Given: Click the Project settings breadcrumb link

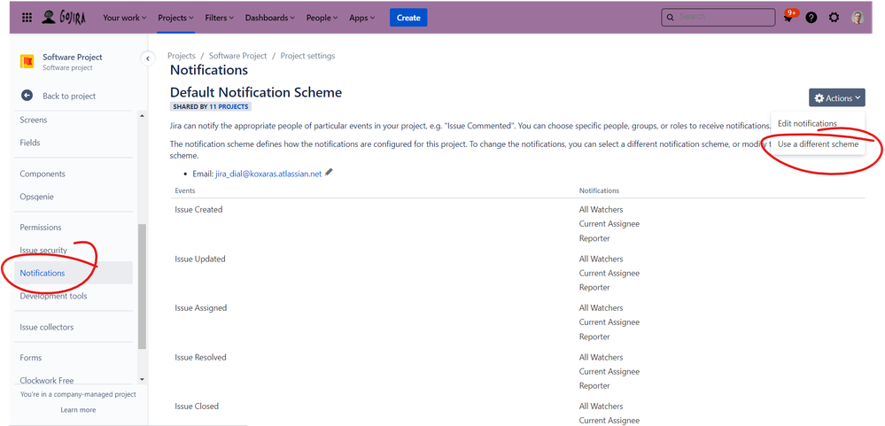Looking at the screenshot, I should point(307,56).
